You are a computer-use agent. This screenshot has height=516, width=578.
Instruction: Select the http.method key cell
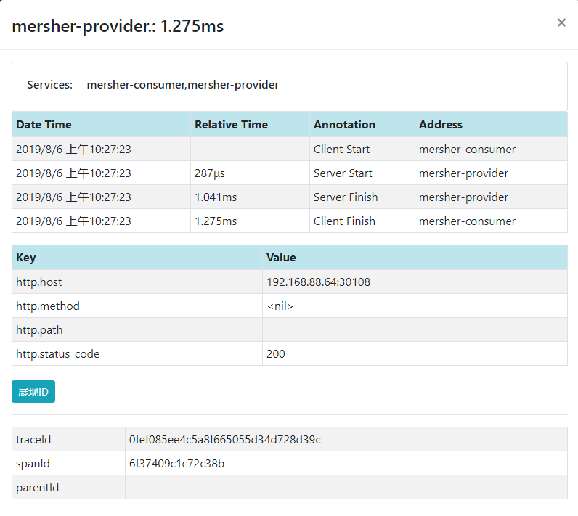pyautogui.click(x=48, y=306)
